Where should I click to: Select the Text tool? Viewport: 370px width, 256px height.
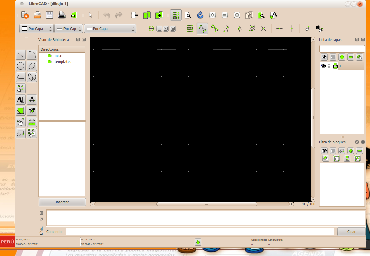(21, 99)
